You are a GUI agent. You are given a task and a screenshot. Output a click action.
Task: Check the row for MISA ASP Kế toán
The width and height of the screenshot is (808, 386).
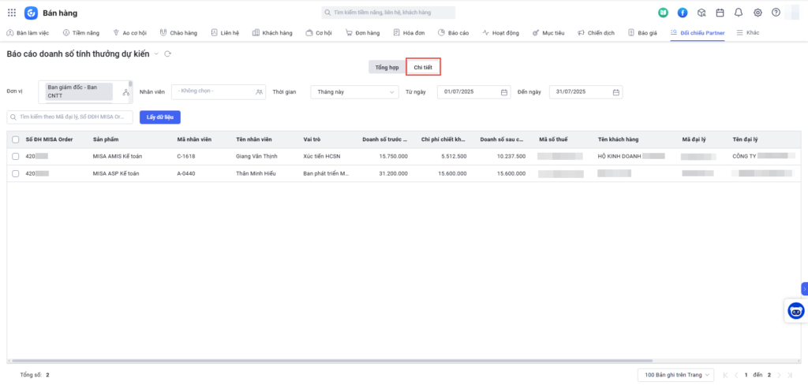pyautogui.click(x=16, y=173)
